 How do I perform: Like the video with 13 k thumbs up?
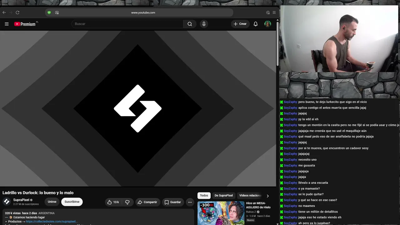click(x=113, y=202)
